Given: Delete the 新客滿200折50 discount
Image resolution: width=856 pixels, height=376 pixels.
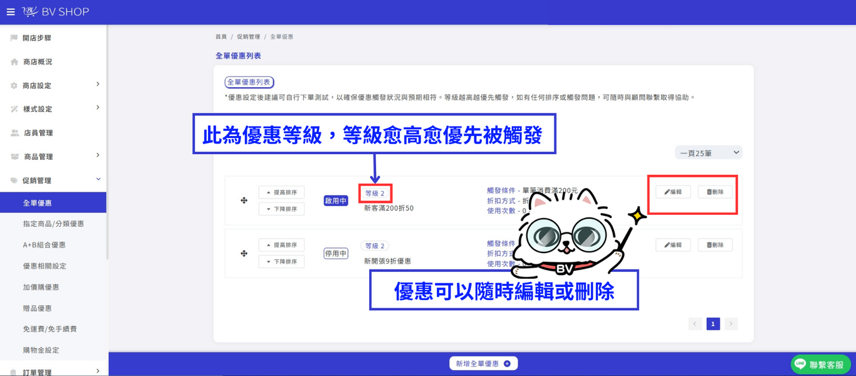Looking at the screenshot, I should point(715,192).
